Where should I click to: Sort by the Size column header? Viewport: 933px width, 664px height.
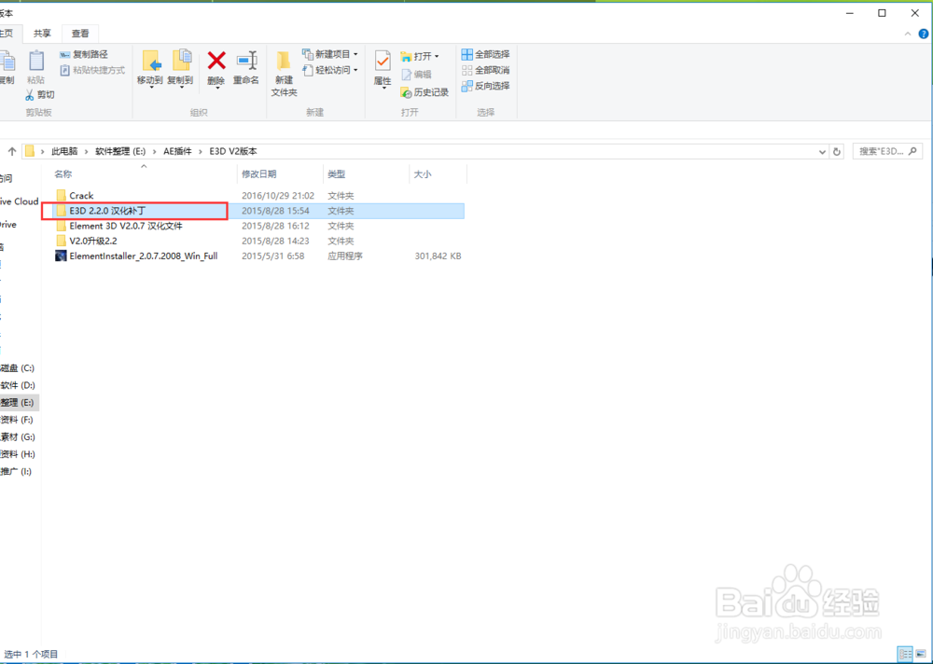pyautogui.click(x=423, y=174)
